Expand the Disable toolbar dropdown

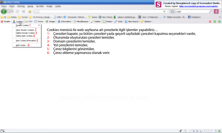click(x=6, y=22)
